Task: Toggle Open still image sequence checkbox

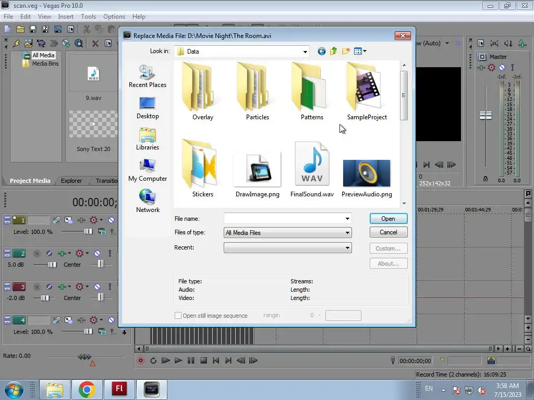Action: pos(178,315)
